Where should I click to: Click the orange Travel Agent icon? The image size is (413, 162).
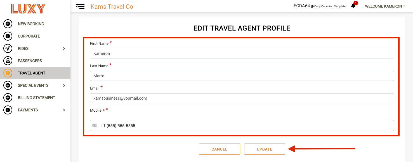tap(8, 73)
